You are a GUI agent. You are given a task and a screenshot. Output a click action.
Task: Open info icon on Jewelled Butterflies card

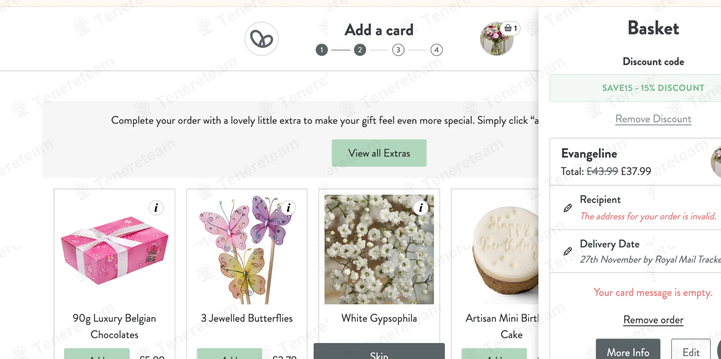coord(288,208)
